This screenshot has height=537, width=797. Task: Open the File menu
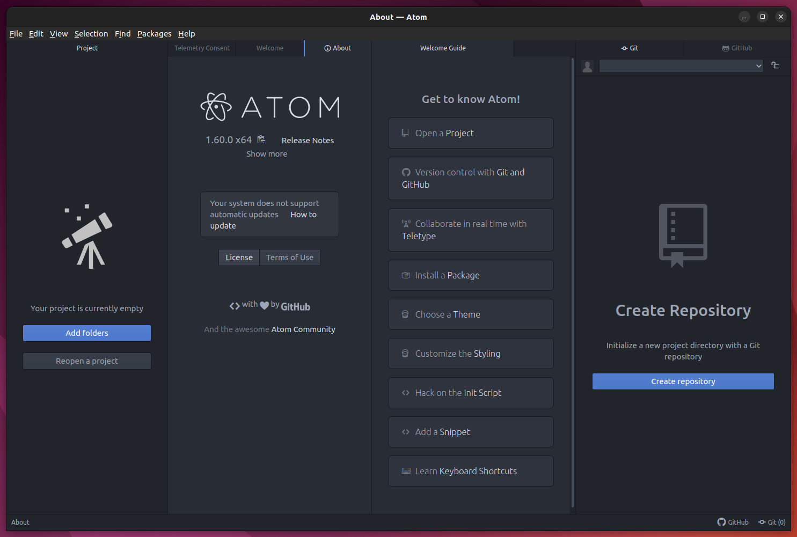16,33
